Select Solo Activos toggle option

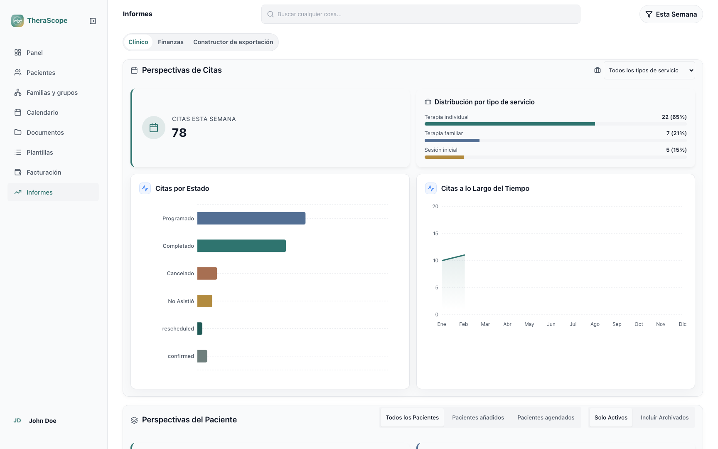611,417
